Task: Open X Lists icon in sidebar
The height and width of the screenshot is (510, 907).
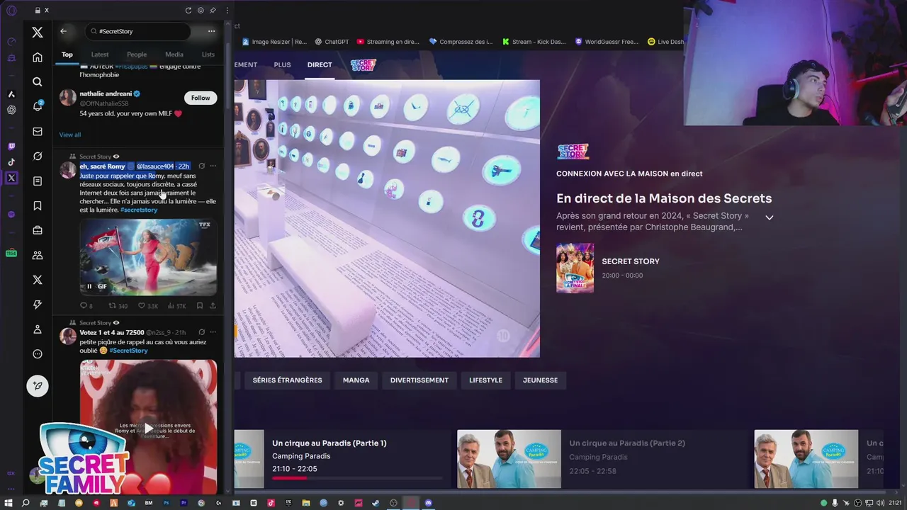Action: tap(38, 181)
